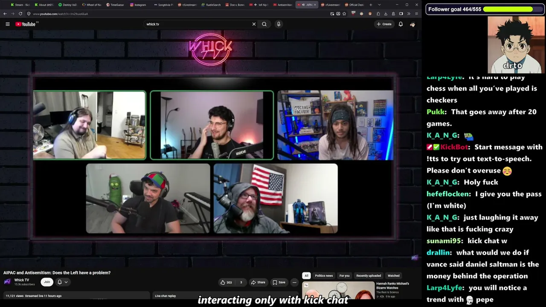This screenshot has height=307, width=546.
Task: Open a new browser tab
Action: [x=370, y=5]
